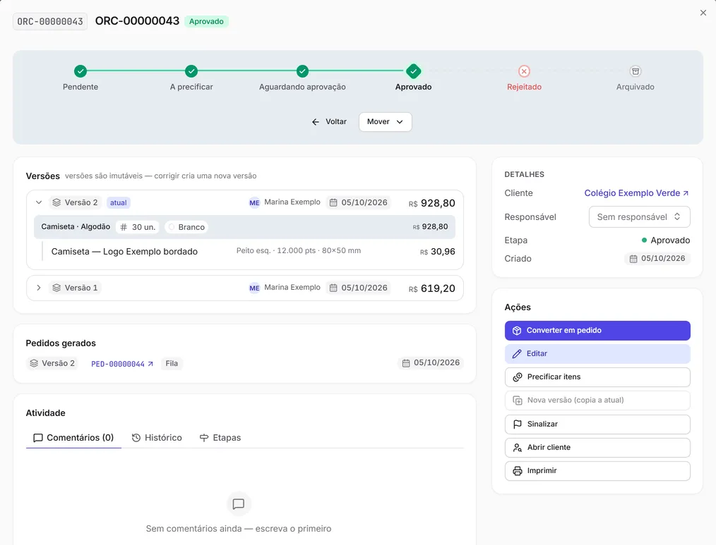
Task: Click the flag icon in Sinalizar
Action: [518, 424]
